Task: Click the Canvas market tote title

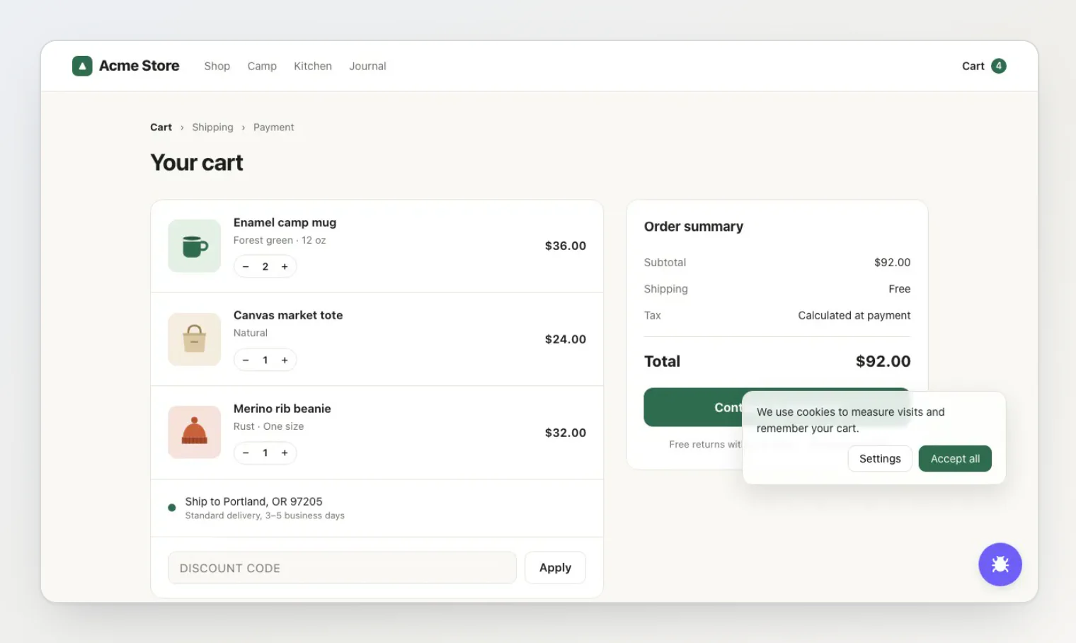Action: coord(288,315)
